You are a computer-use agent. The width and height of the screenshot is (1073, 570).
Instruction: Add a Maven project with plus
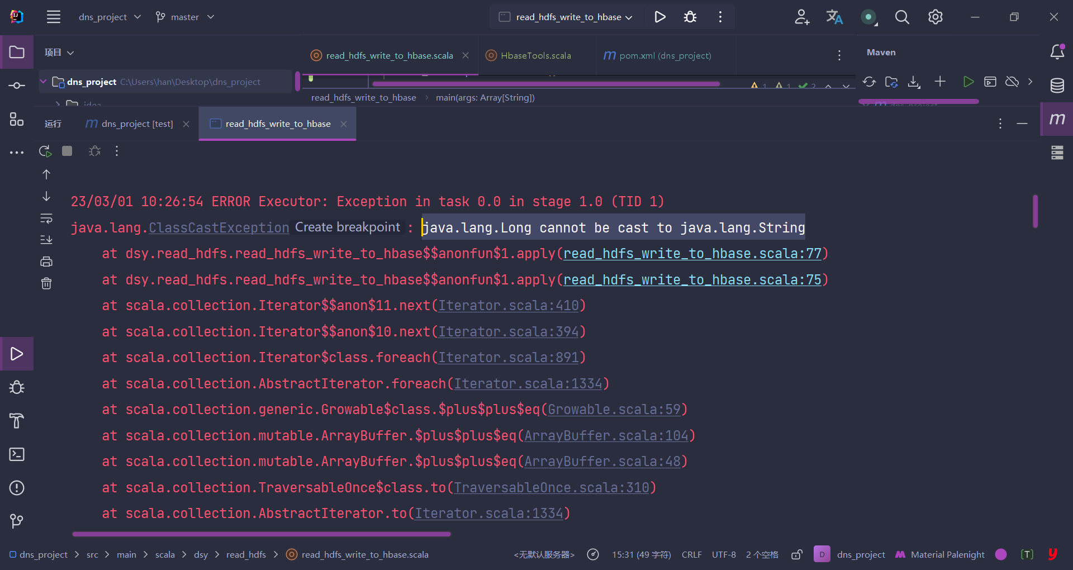tap(940, 82)
